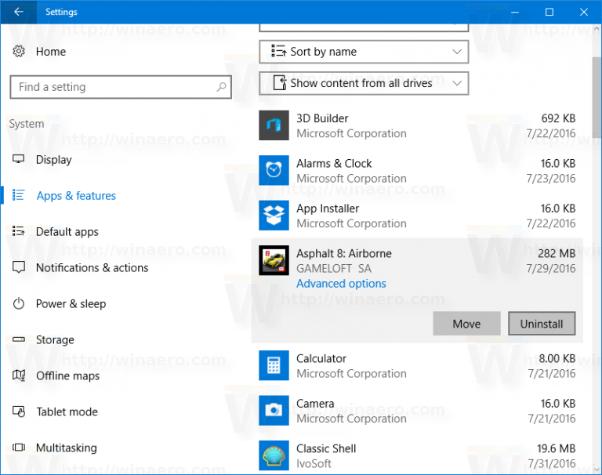Open Advanced options for Asphalt 8

(341, 284)
